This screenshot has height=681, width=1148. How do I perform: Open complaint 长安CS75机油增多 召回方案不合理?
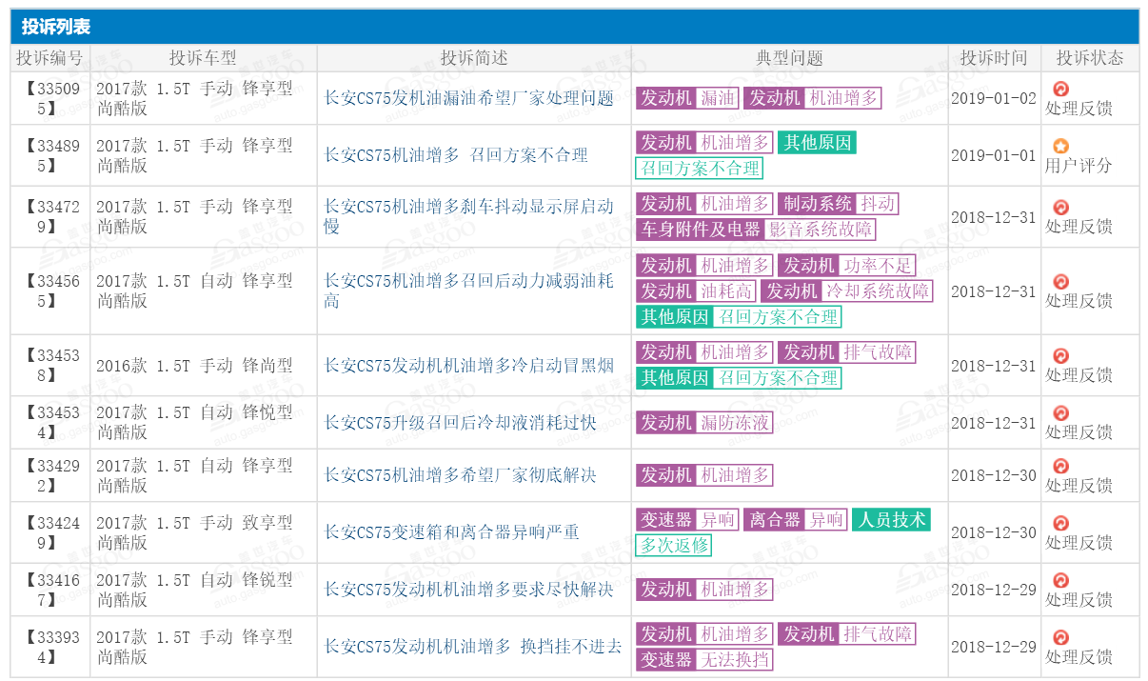pyautogui.click(x=457, y=155)
